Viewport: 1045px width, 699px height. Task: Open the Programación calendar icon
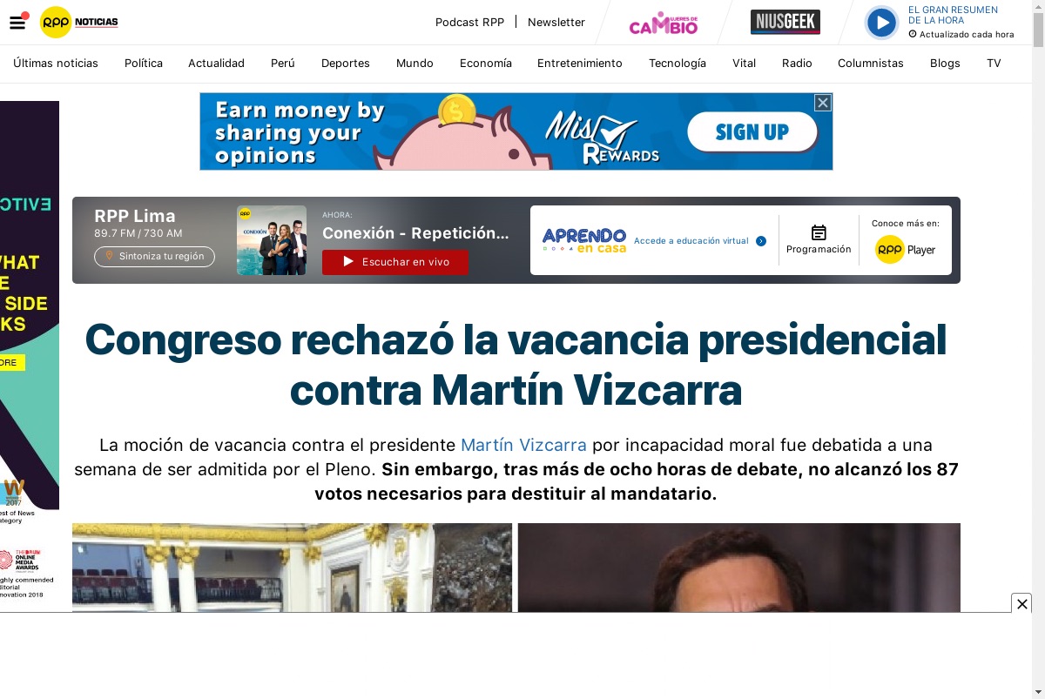[x=819, y=232]
